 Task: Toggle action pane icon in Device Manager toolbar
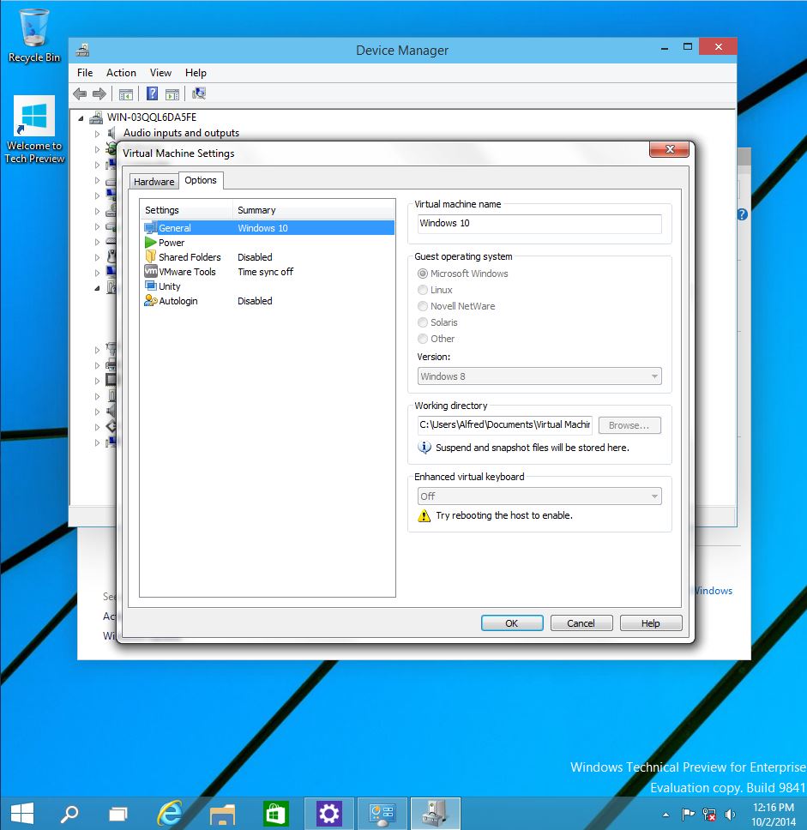tap(172, 95)
